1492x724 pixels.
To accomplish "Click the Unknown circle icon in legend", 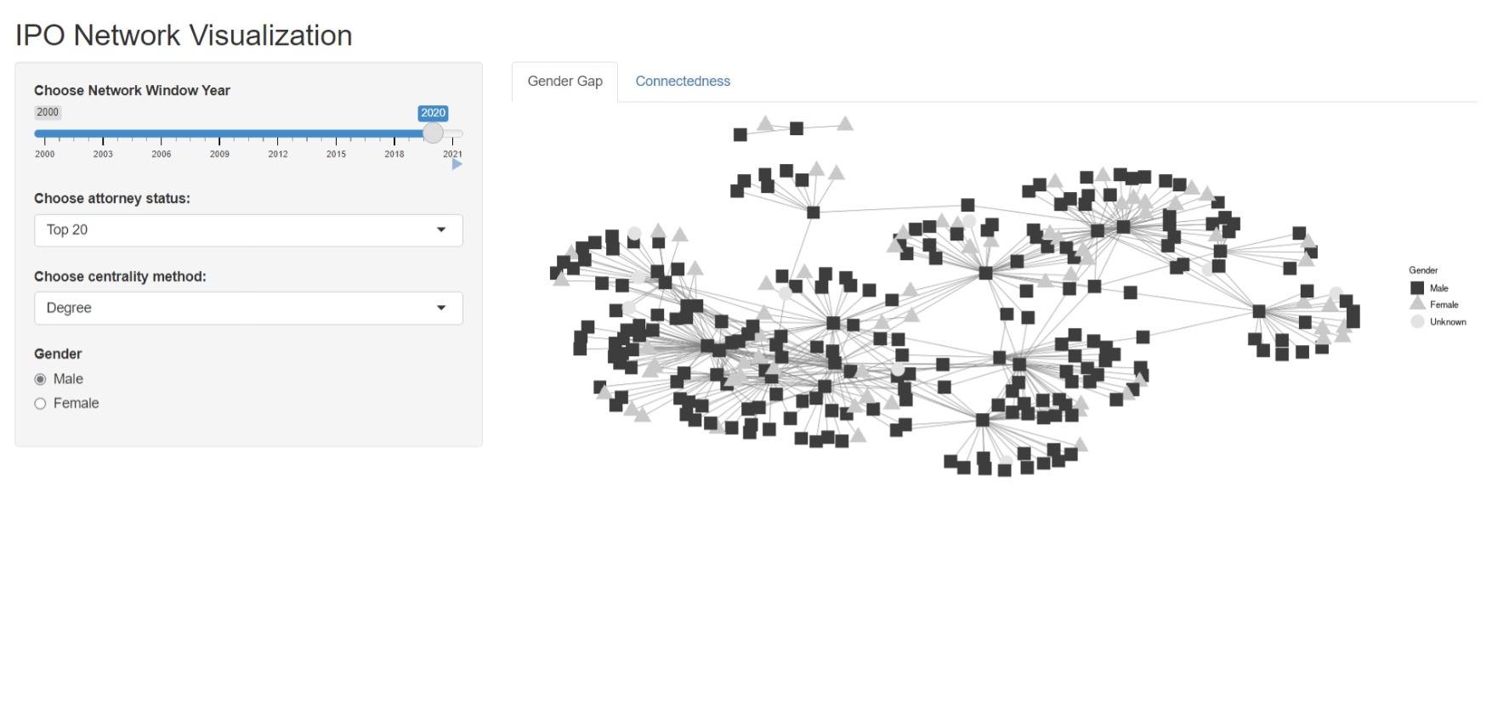I will [x=1417, y=321].
